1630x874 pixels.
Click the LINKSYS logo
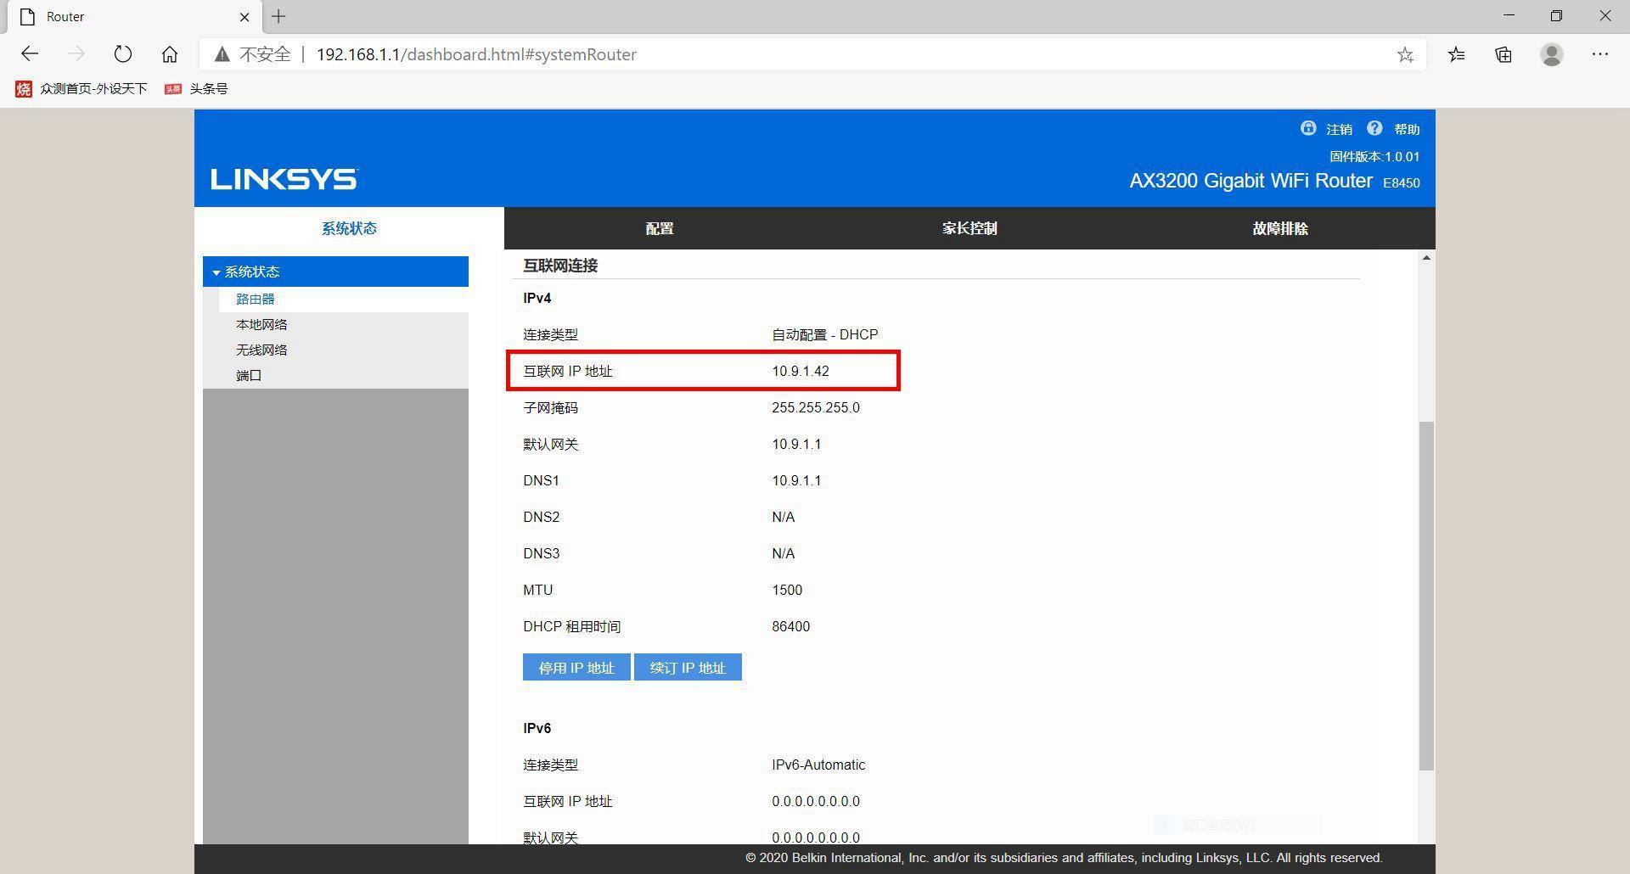click(x=284, y=178)
